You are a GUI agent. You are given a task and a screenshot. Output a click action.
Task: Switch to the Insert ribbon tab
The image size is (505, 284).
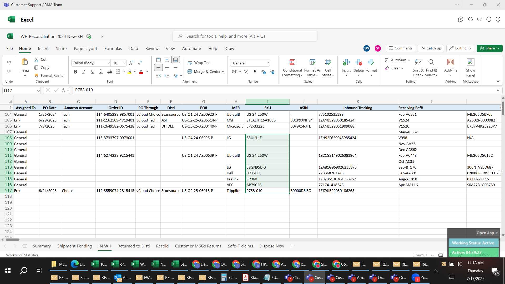(43, 49)
